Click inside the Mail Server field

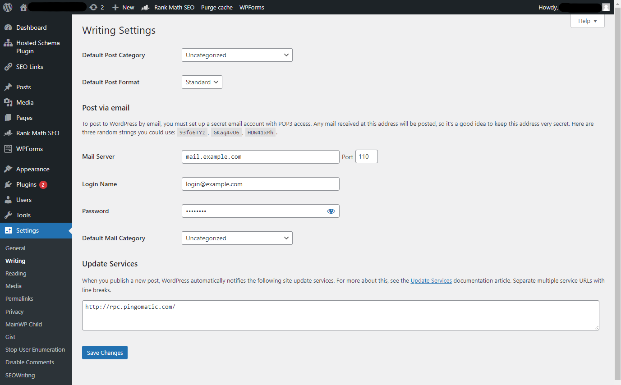260,156
